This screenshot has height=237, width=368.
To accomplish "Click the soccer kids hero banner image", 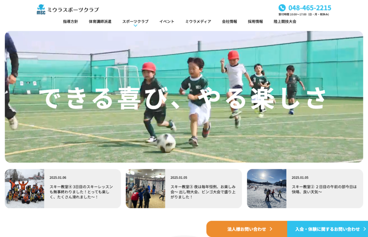I will [184, 97].
